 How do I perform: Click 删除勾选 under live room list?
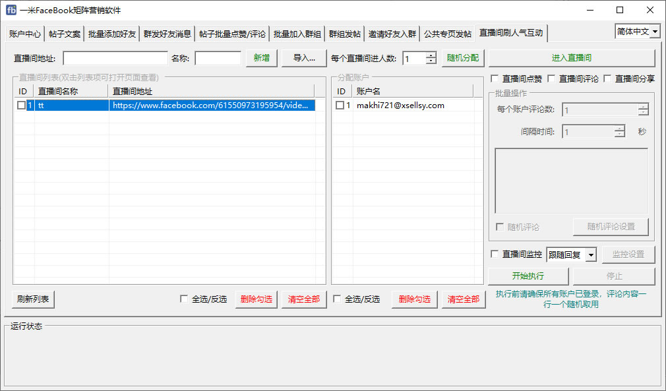click(x=256, y=299)
